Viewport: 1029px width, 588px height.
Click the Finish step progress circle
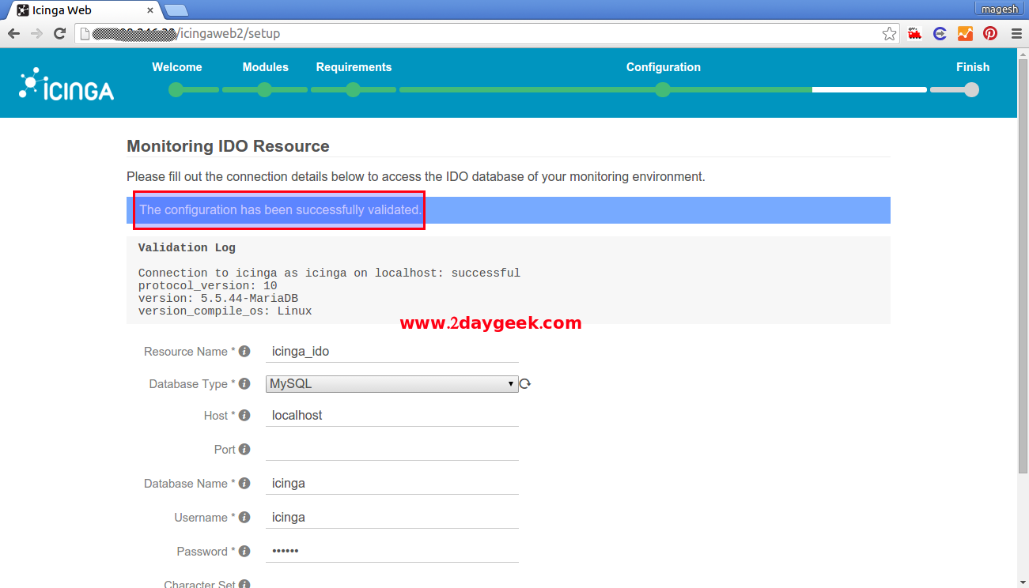pos(971,90)
